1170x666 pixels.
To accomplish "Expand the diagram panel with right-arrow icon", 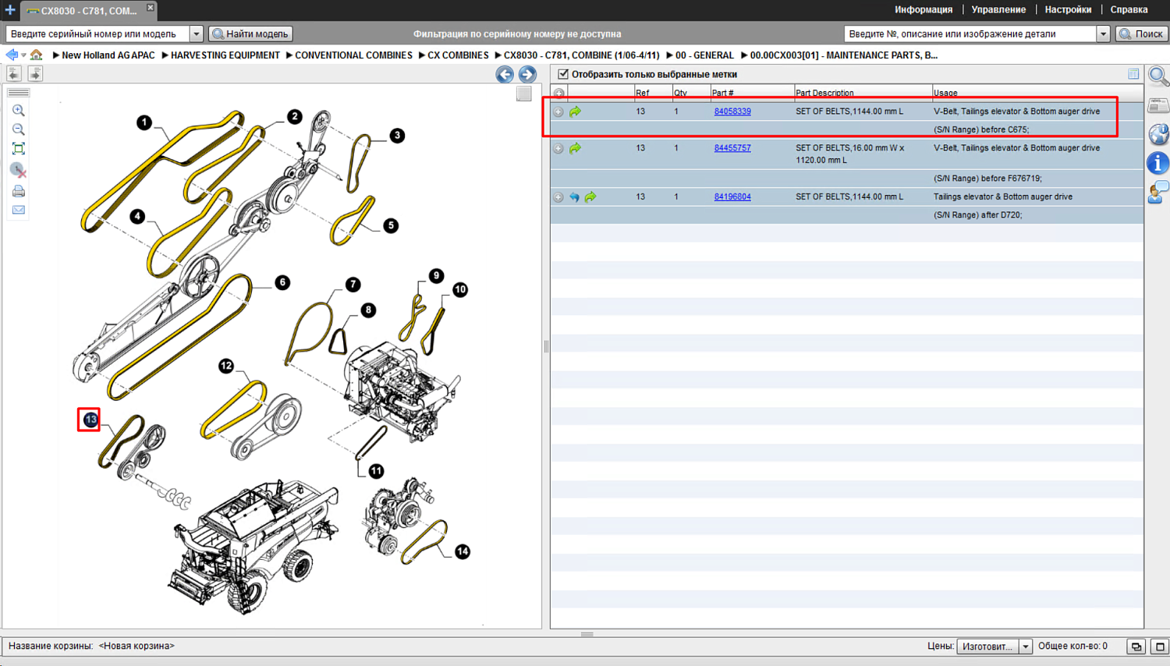I will 35,73.
